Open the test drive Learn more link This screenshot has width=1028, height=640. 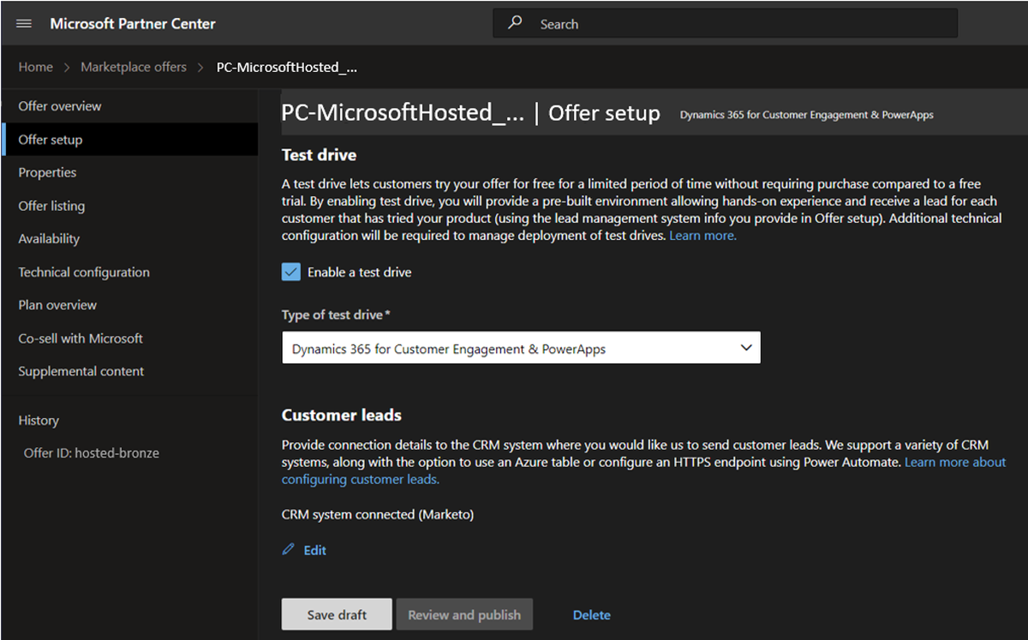(702, 235)
